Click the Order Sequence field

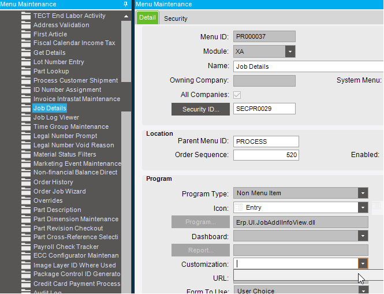click(x=266, y=155)
